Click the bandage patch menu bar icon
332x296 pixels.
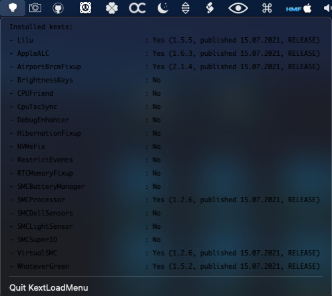pos(210,8)
